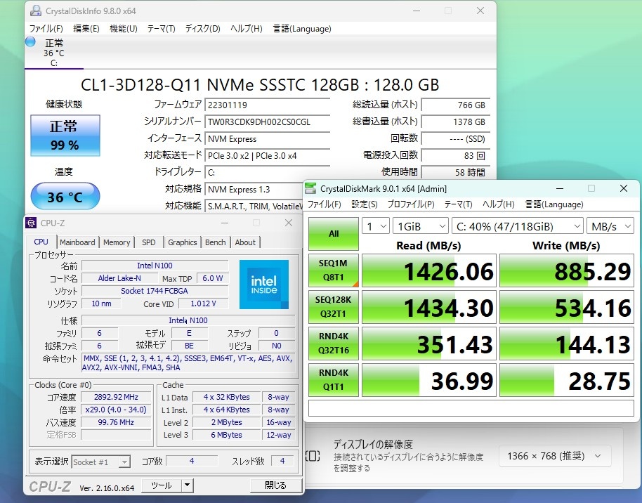Click the CrystalDiskMark title bar app icon
Image resolution: width=642 pixels, height=503 pixels.
[310, 188]
